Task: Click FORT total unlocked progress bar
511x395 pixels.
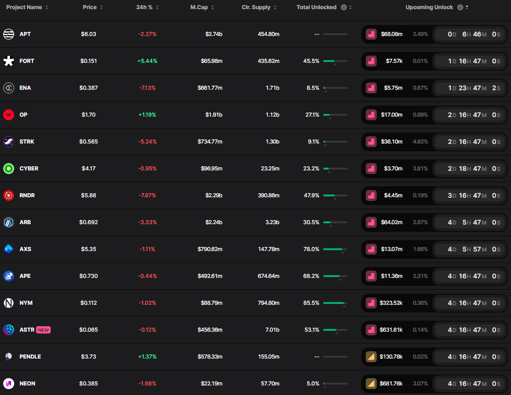Action: 335,61
